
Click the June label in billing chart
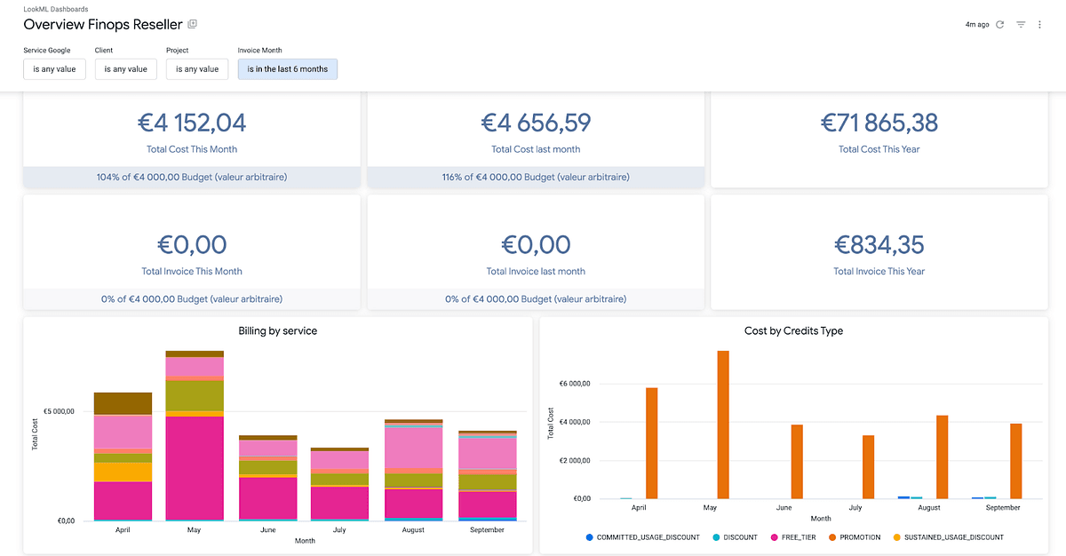267,530
